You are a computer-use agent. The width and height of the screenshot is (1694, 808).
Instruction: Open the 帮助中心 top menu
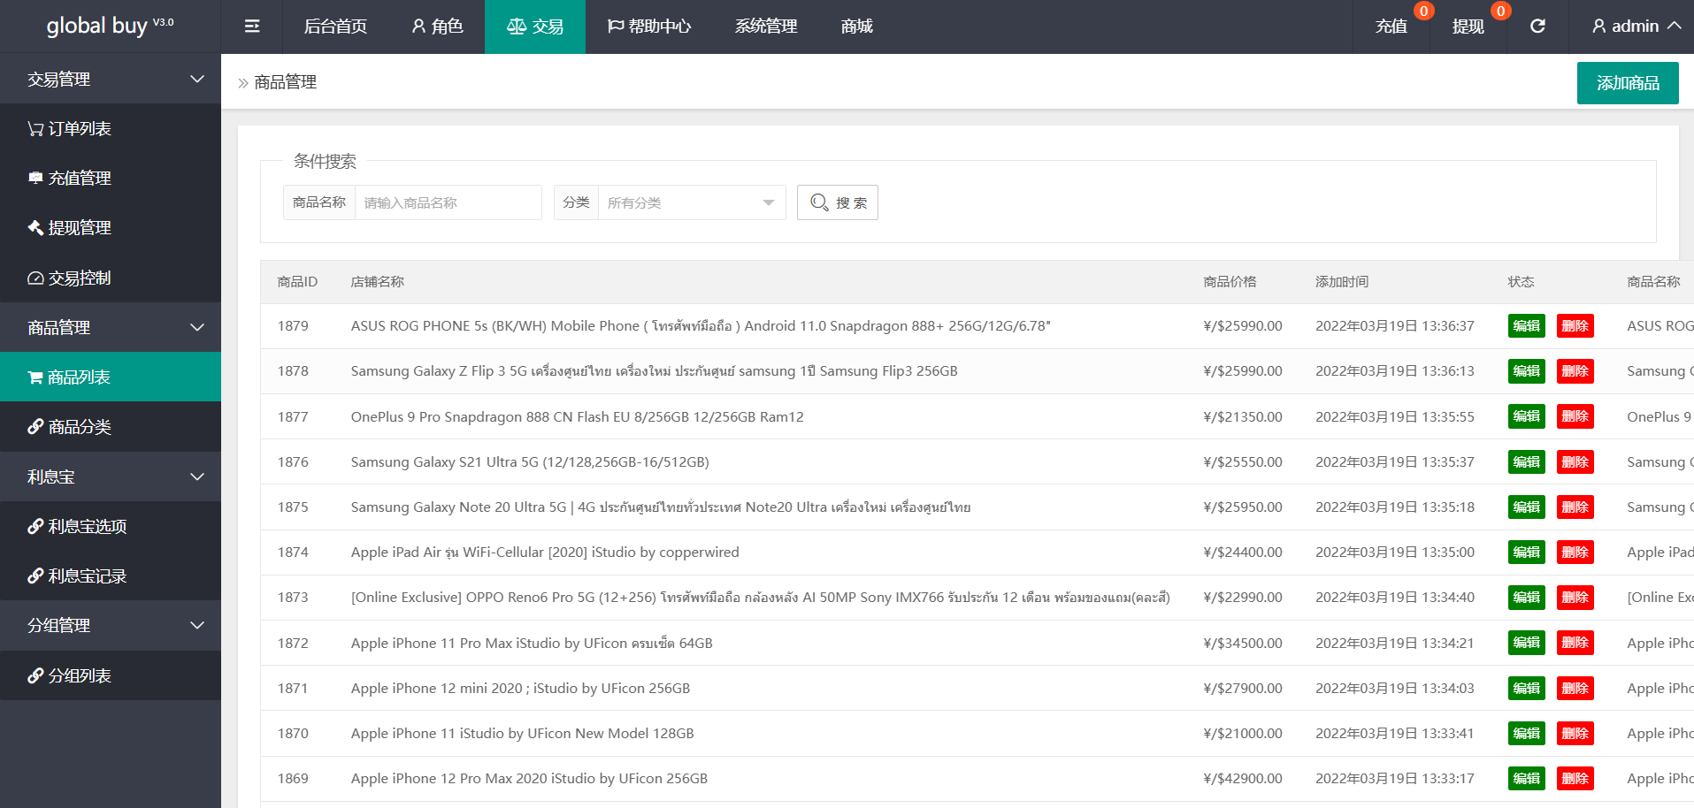(x=649, y=27)
